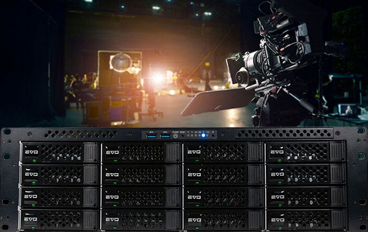This screenshot has height=232, width=368.
Task: Click the bottom-left EVO drive bay logo
Action: pyautogui.click(x=30, y=219)
